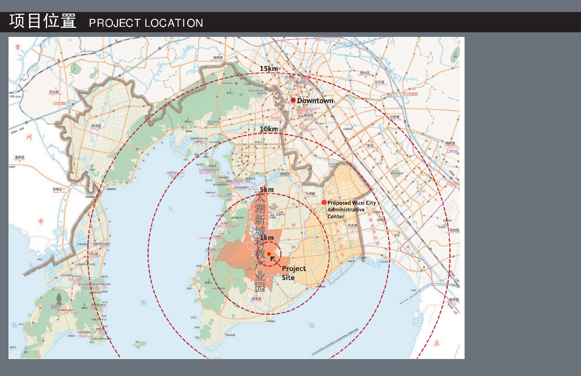
Task: Click 'Proposed Wuxi City Administrative Center' label
Action: 351,209
